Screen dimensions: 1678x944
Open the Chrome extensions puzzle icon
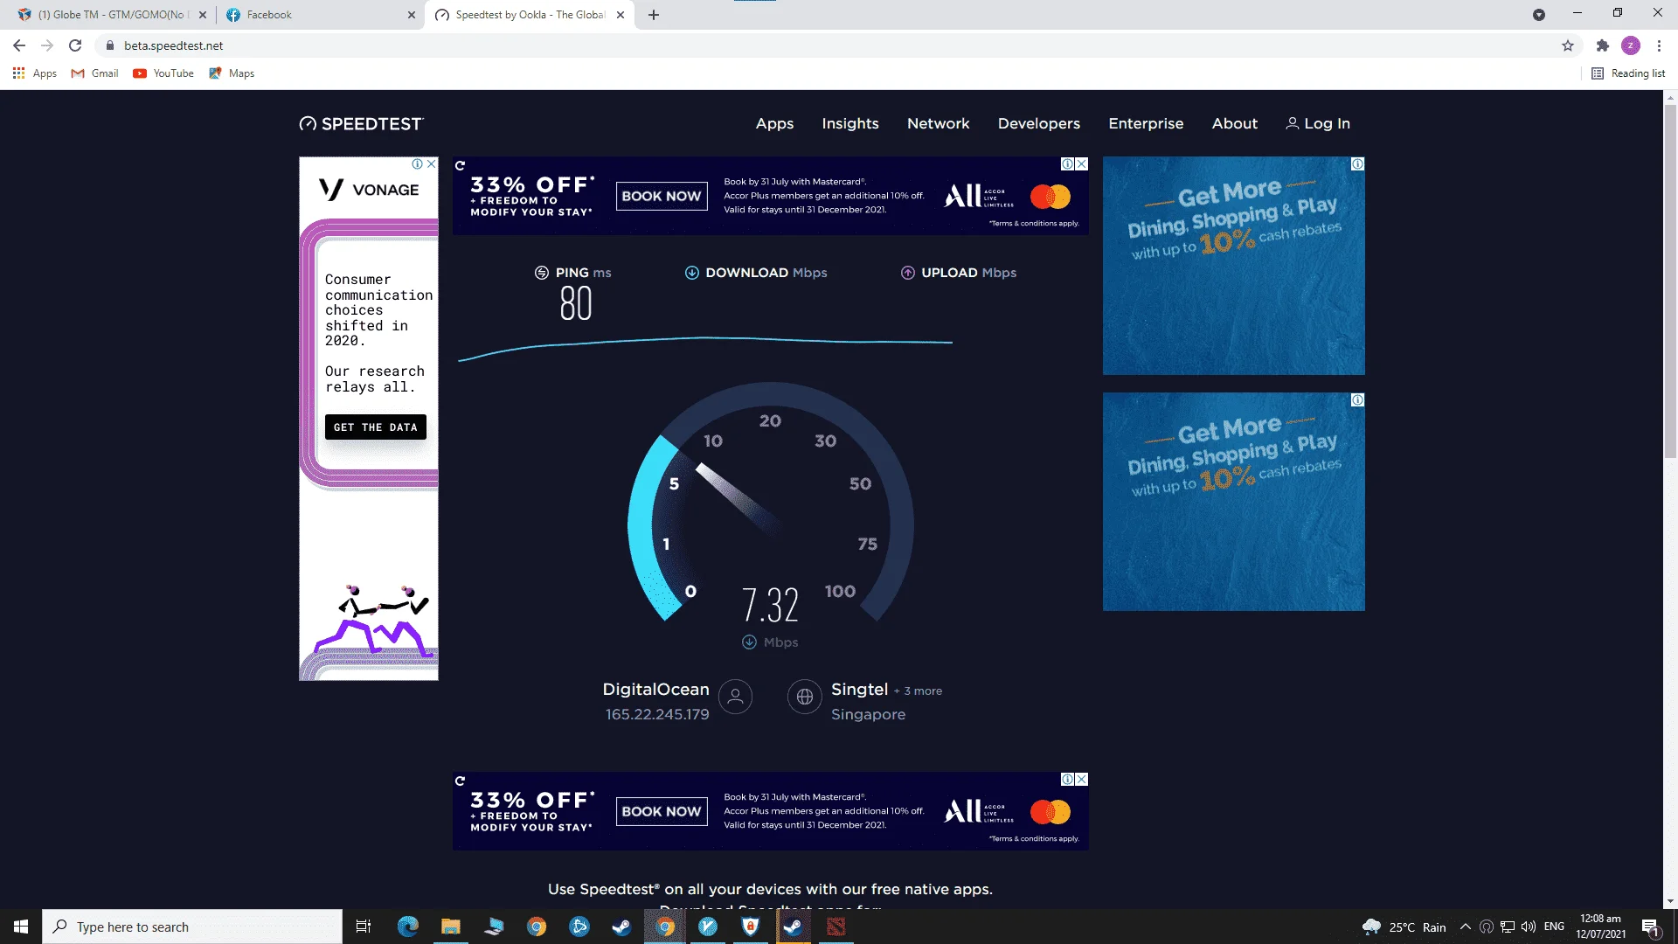(1602, 45)
